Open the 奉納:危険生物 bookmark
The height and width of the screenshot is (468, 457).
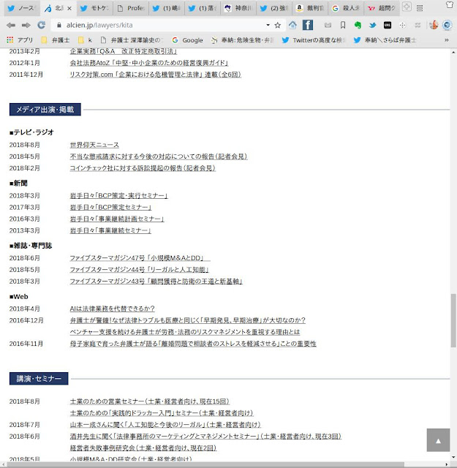point(242,40)
